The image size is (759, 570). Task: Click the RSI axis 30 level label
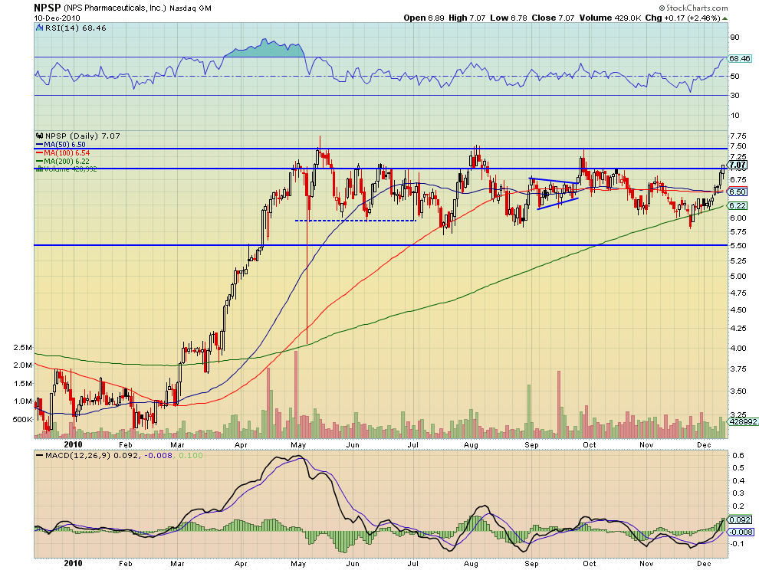(734, 95)
